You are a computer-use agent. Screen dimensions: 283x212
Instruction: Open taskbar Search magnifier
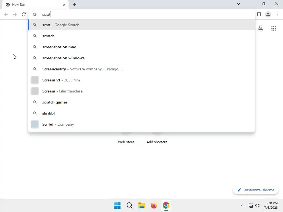pos(130,205)
